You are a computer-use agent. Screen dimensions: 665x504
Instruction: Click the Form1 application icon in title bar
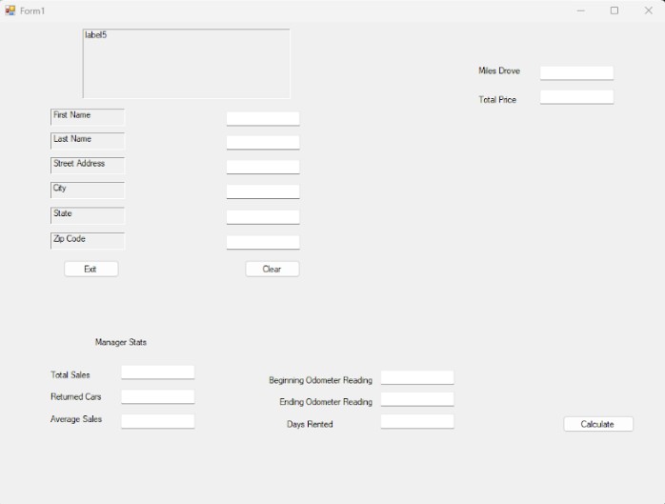(10, 10)
